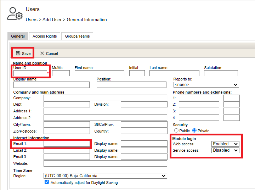This screenshot has width=255, height=190.
Task: Focus the Last name input field
Action: [174, 73]
